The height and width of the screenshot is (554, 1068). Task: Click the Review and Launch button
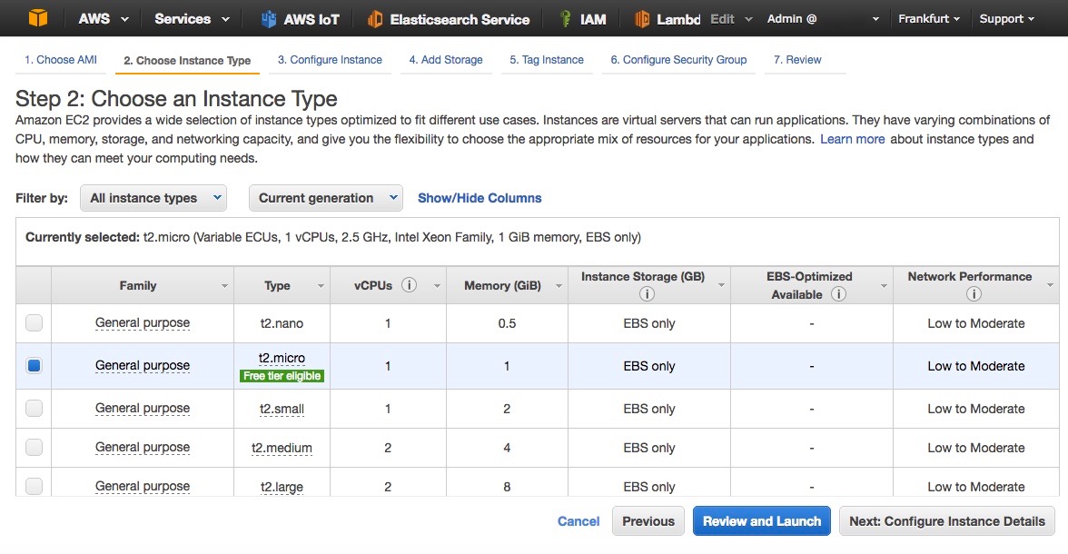coord(762,521)
